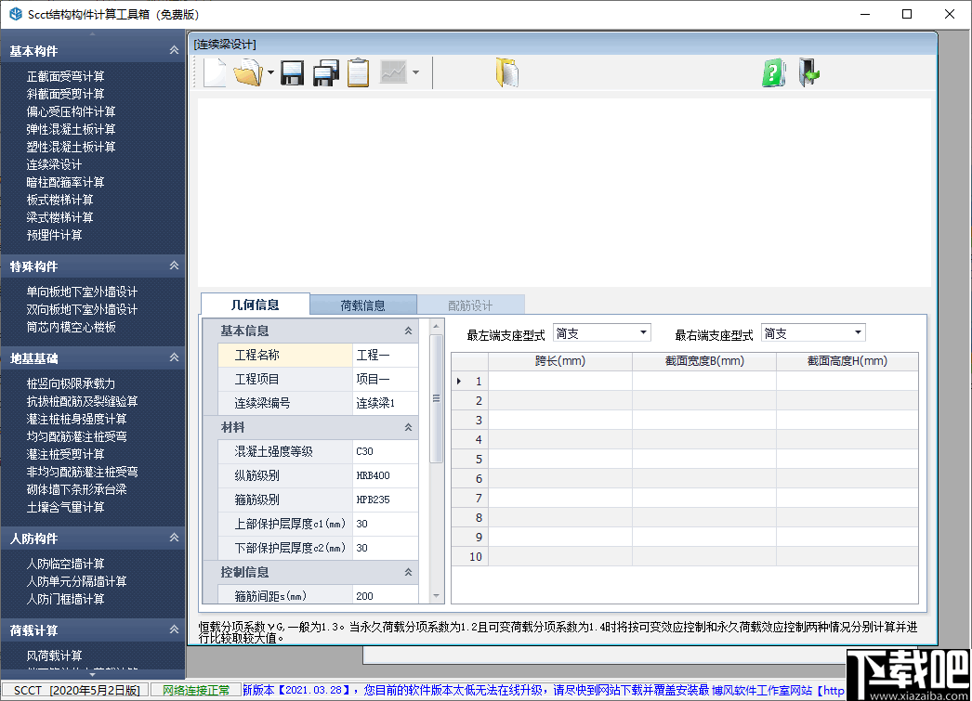Save the current calculation
The image size is (972, 701).
(x=292, y=71)
